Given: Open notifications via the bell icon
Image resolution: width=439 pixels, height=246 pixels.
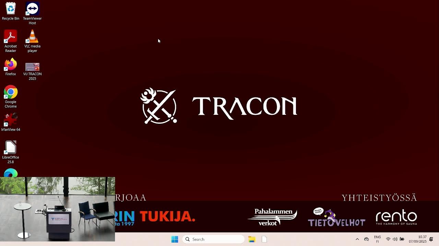Looking at the screenshot, I should (431, 239).
